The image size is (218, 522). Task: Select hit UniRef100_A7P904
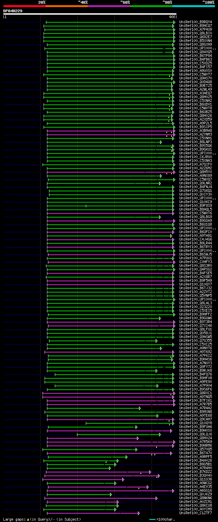(196, 386)
